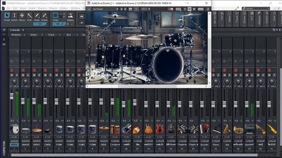
Task: Open the snap resolution value dropdown
Action: 59,24
